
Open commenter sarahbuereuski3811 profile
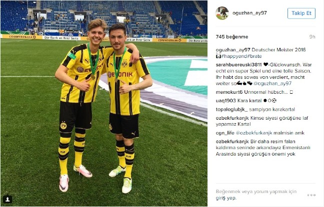(x=238, y=65)
